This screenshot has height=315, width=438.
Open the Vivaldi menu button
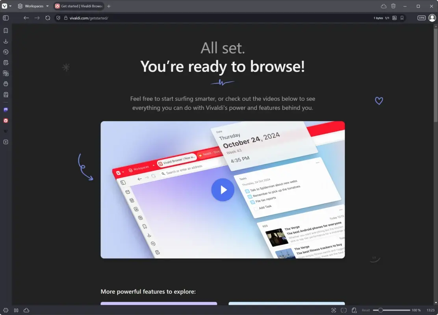(5, 6)
